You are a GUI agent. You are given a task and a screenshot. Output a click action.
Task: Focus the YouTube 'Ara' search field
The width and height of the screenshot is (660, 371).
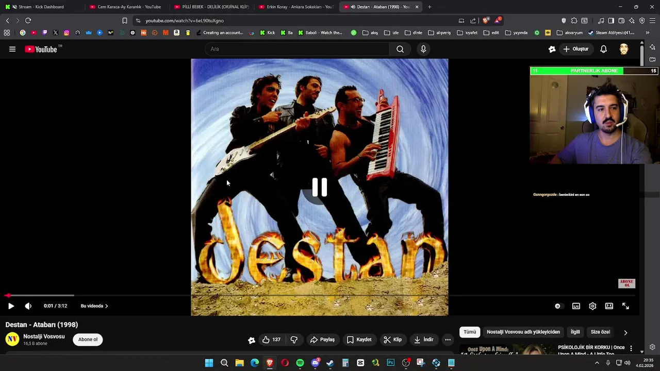tap(298, 49)
